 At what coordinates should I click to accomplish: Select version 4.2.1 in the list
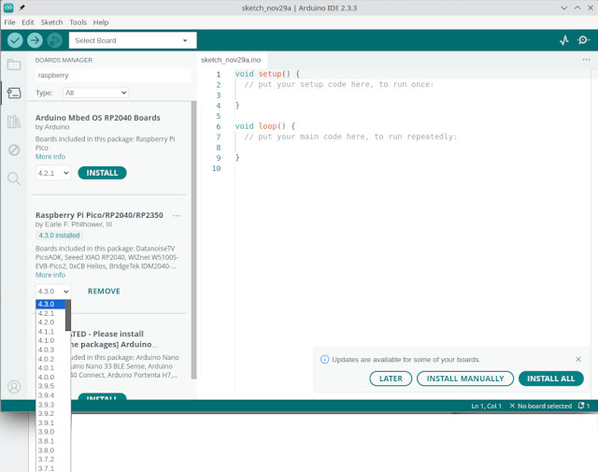pyautogui.click(x=50, y=313)
